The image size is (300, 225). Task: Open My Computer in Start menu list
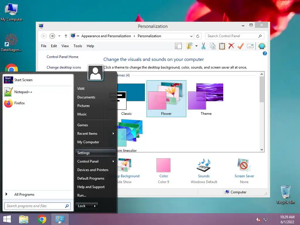tap(95, 142)
